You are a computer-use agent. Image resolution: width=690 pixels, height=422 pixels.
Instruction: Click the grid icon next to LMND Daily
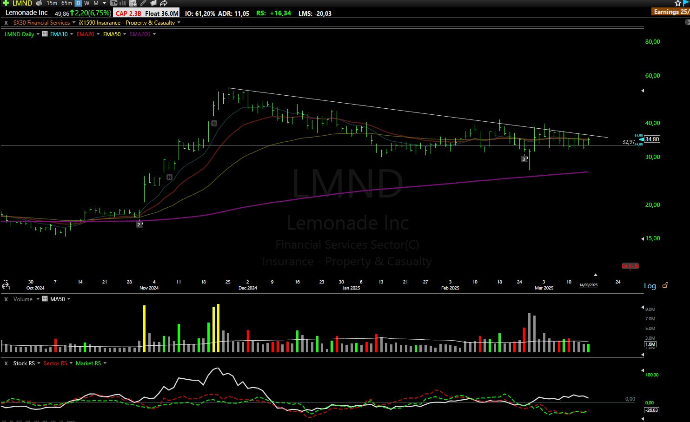point(45,33)
